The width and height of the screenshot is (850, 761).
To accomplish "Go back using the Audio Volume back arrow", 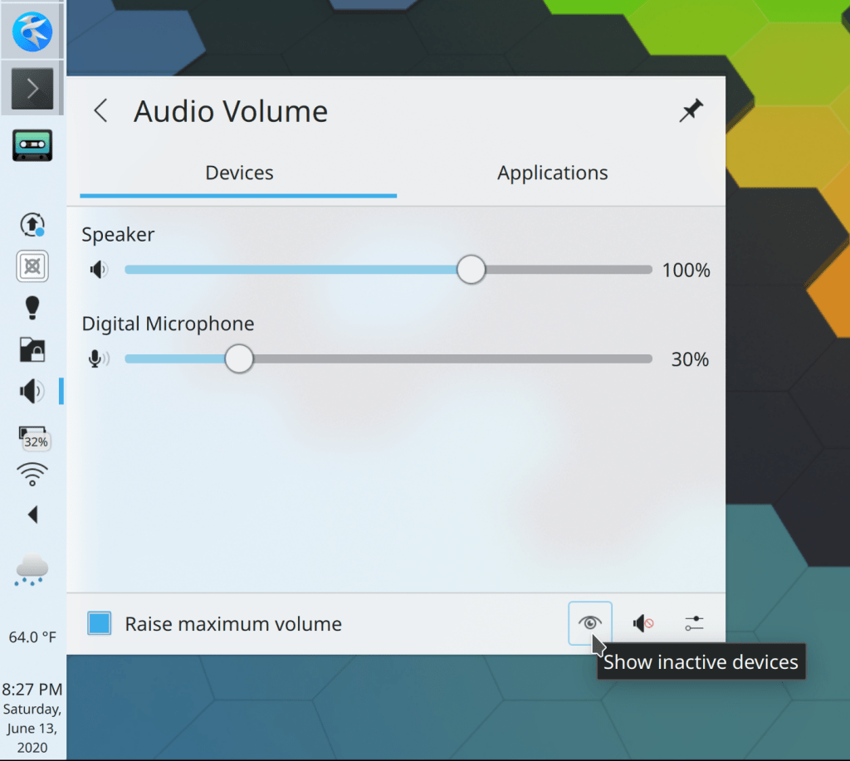I will click(100, 111).
